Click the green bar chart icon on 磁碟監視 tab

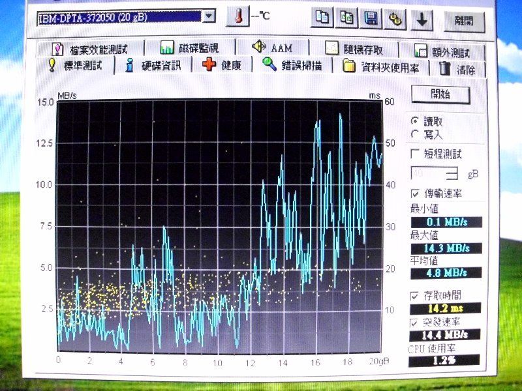tap(167, 48)
